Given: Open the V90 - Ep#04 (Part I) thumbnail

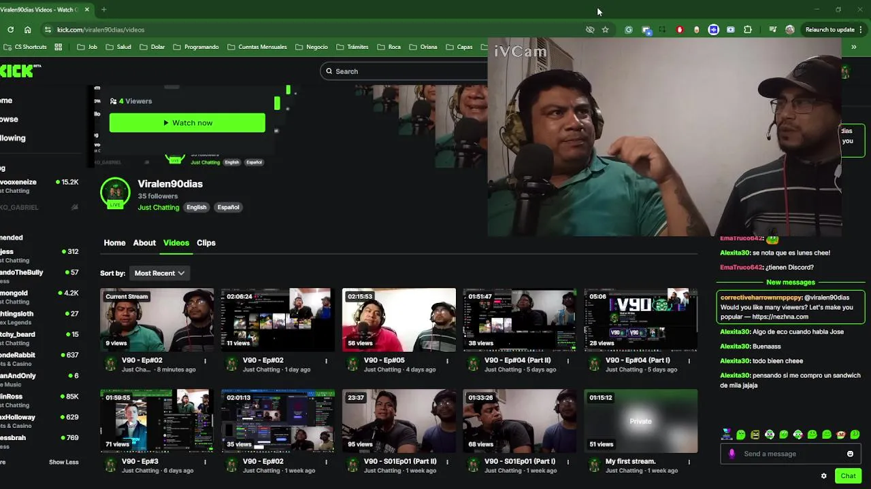Looking at the screenshot, I should tap(641, 319).
